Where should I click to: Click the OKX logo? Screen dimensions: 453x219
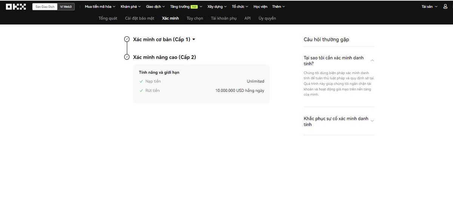pyautogui.click(x=16, y=6)
